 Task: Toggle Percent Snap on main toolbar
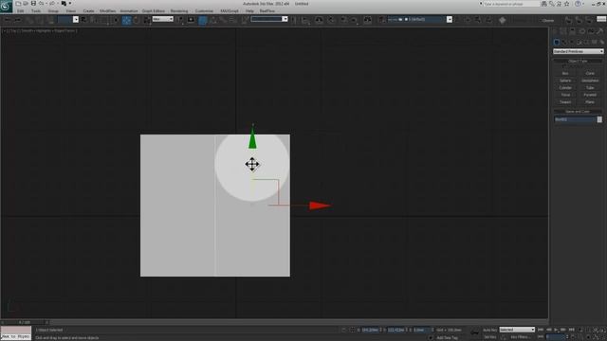[x=223, y=20]
